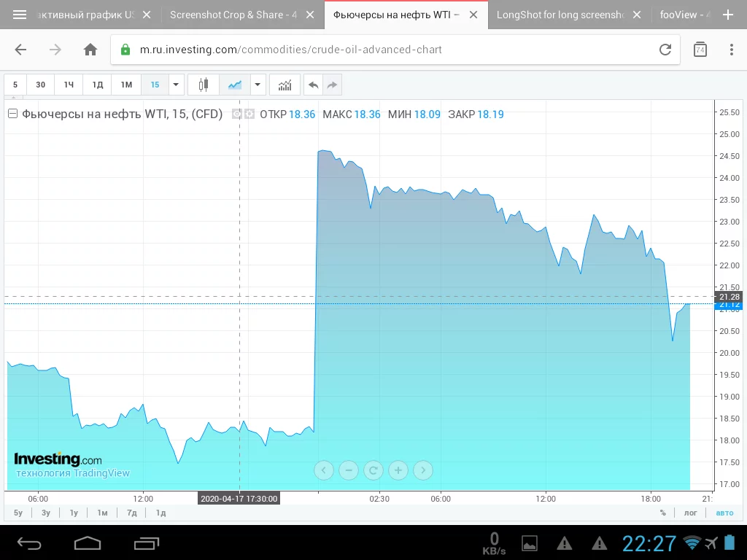Toggle percent scale mode
This screenshot has height=560, width=747.
click(x=662, y=513)
